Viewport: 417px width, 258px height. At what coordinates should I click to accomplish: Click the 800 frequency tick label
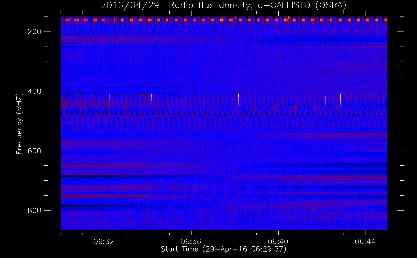(x=35, y=210)
